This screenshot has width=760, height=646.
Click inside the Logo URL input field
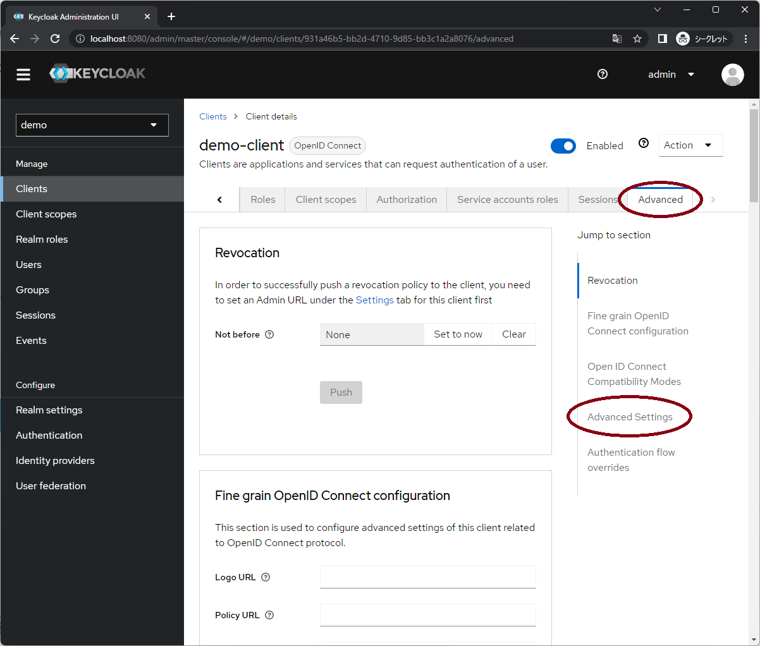(427, 576)
